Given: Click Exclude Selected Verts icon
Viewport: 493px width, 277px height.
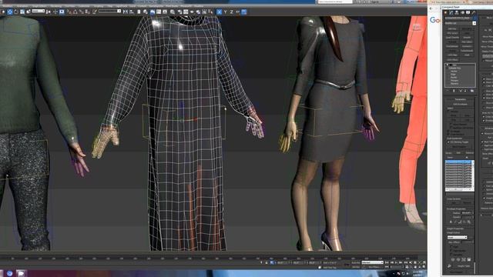Looking at the screenshot, I should point(453,260).
